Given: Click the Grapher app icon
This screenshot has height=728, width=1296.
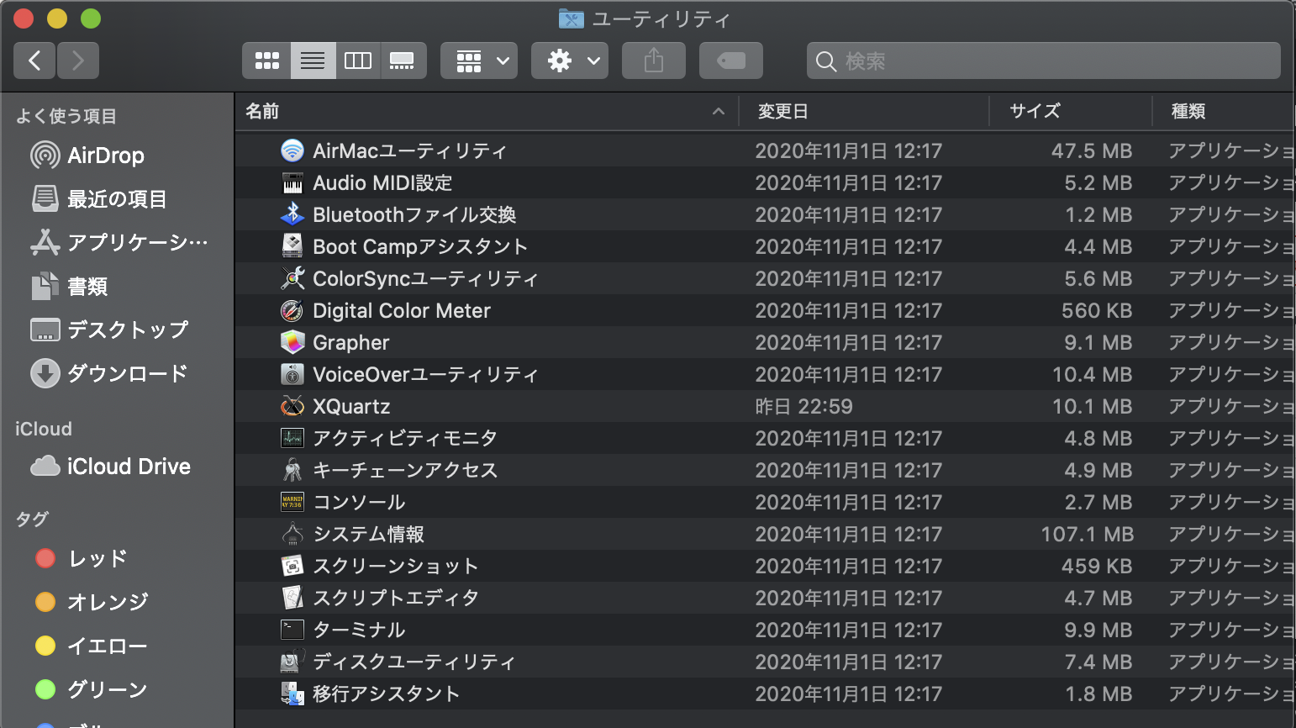Looking at the screenshot, I should (292, 342).
